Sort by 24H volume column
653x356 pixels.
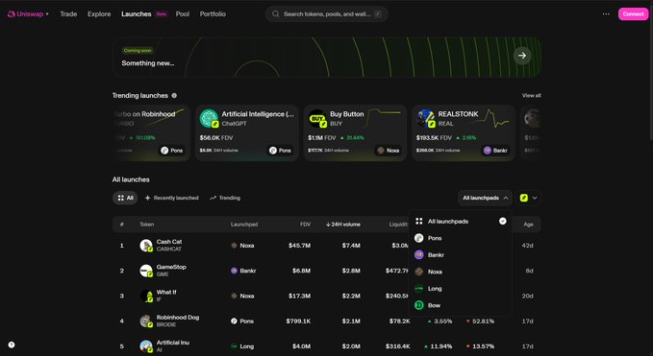(x=343, y=225)
